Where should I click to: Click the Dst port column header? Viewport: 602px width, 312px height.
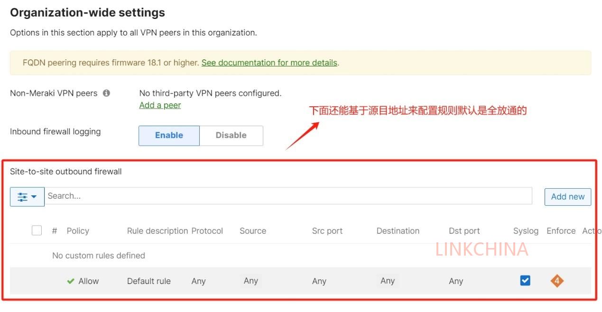pos(464,231)
